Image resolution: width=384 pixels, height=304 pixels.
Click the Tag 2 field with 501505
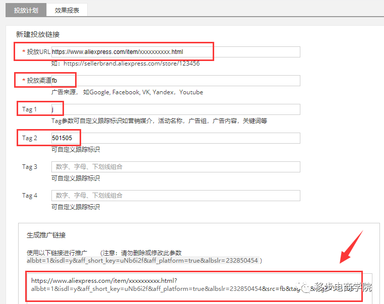coord(175,138)
